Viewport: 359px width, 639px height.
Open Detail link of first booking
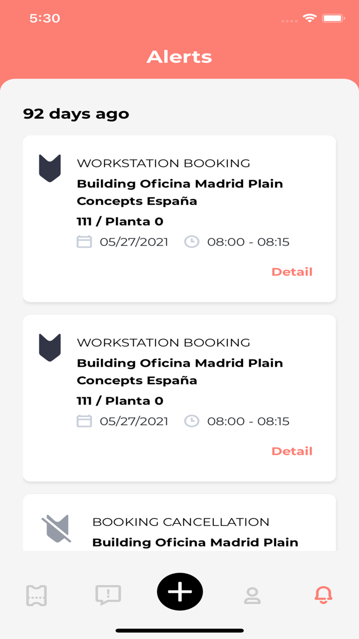coord(292,272)
